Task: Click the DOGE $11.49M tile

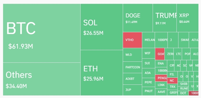Action: tap(138, 18)
